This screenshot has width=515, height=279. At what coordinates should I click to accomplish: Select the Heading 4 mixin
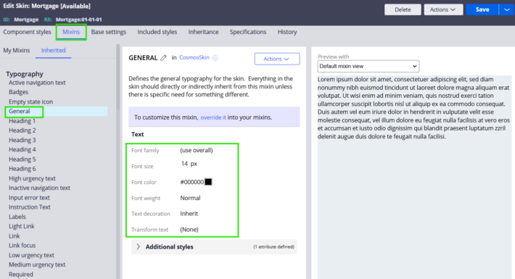coord(22,150)
